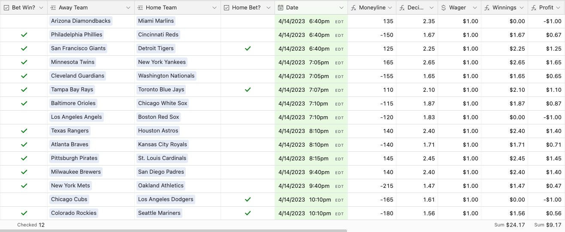
Task: Click the currency icon beside Wager
Action: [444, 8]
